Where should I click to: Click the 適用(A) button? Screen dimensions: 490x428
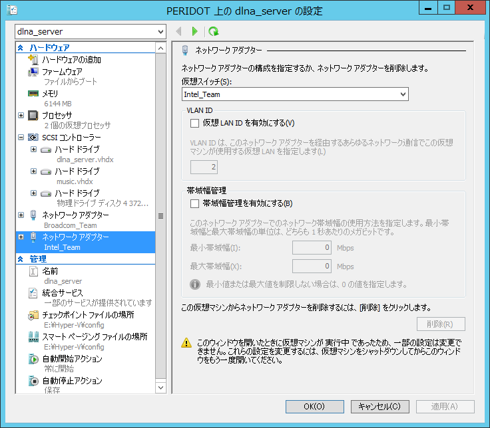(x=445, y=407)
